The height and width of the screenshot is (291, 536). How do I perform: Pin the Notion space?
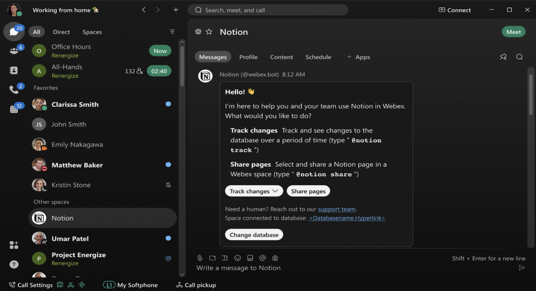tap(503, 56)
